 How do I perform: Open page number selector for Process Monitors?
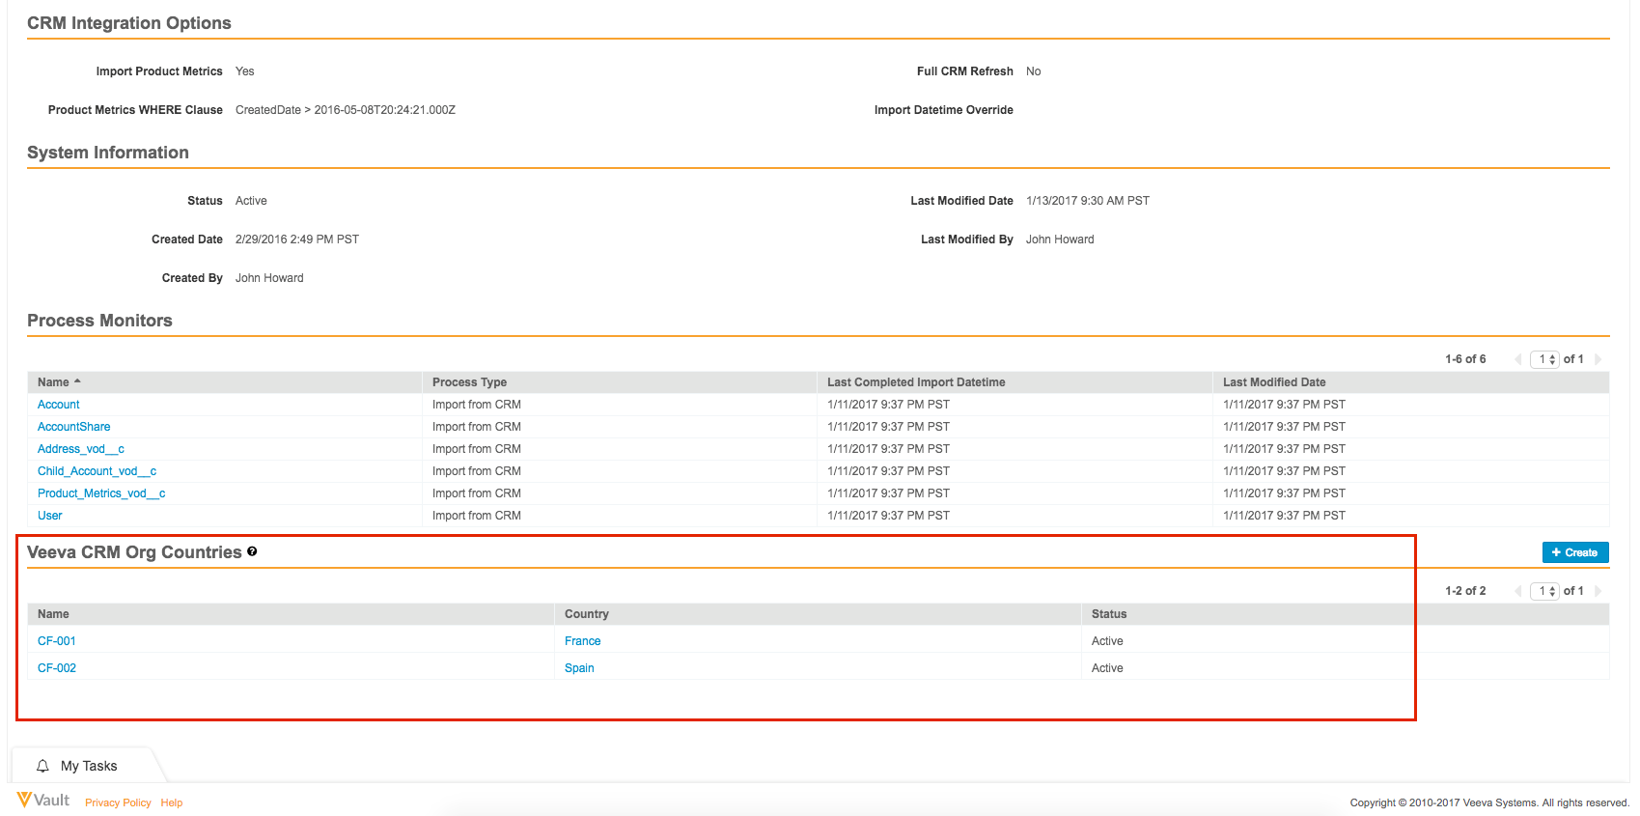pyautogui.click(x=1544, y=359)
